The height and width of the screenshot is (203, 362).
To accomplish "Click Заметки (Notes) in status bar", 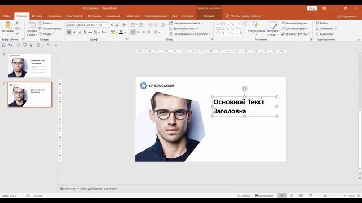I will 244,196.
